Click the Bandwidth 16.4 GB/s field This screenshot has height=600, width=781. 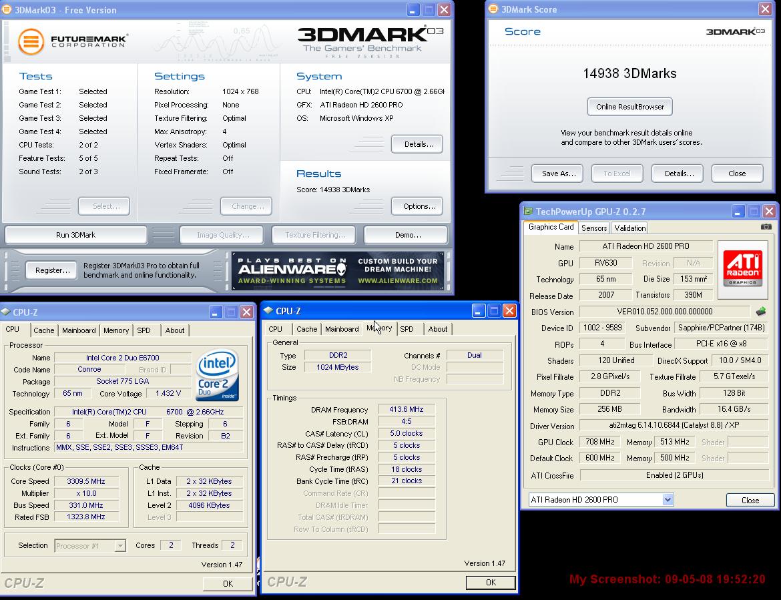(x=734, y=409)
